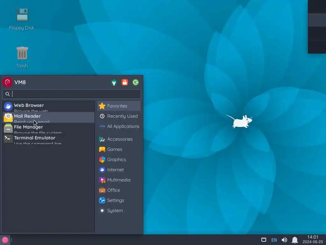This screenshot has height=245, width=326.
Task: Focus the application search field
Action: click(72, 94)
